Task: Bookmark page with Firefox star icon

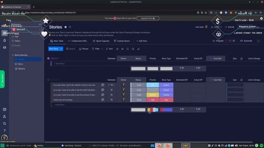Action: coord(206,13)
